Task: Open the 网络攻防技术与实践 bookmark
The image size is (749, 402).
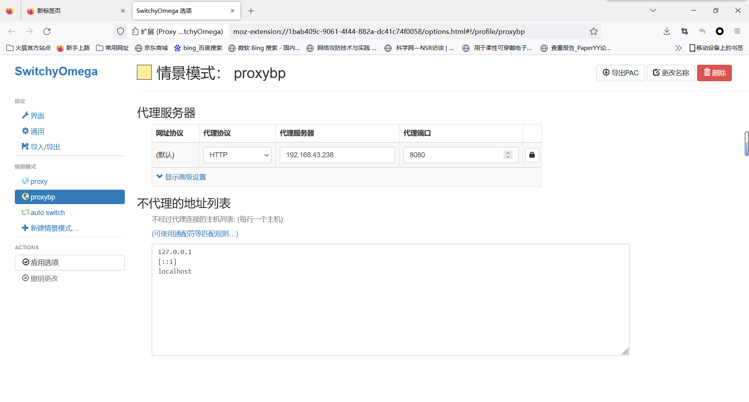Action: point(342,48)
